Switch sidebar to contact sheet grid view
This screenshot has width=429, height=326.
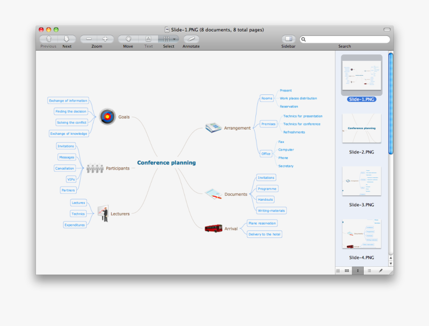(347, 271)
